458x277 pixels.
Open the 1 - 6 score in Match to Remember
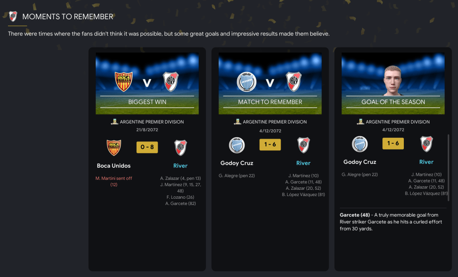[270, 145]
